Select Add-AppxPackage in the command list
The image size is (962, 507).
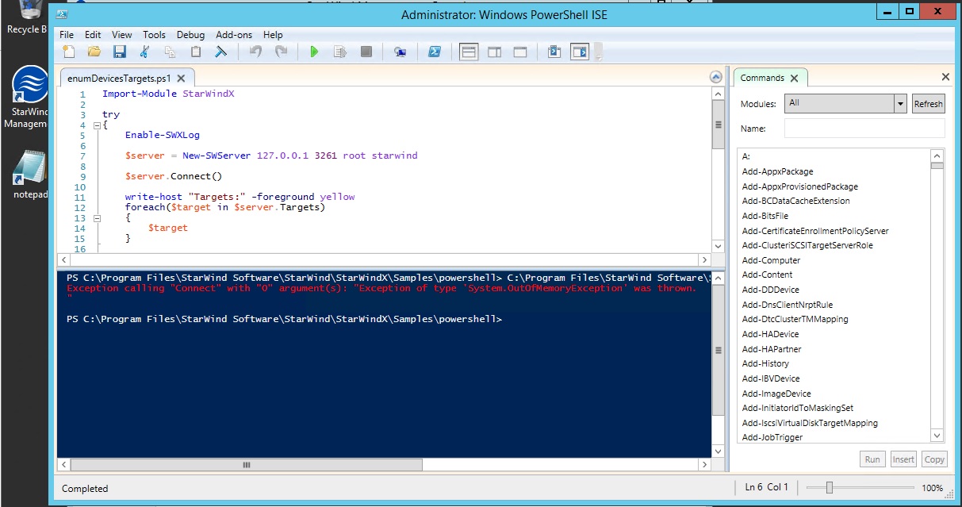(777, 171)
